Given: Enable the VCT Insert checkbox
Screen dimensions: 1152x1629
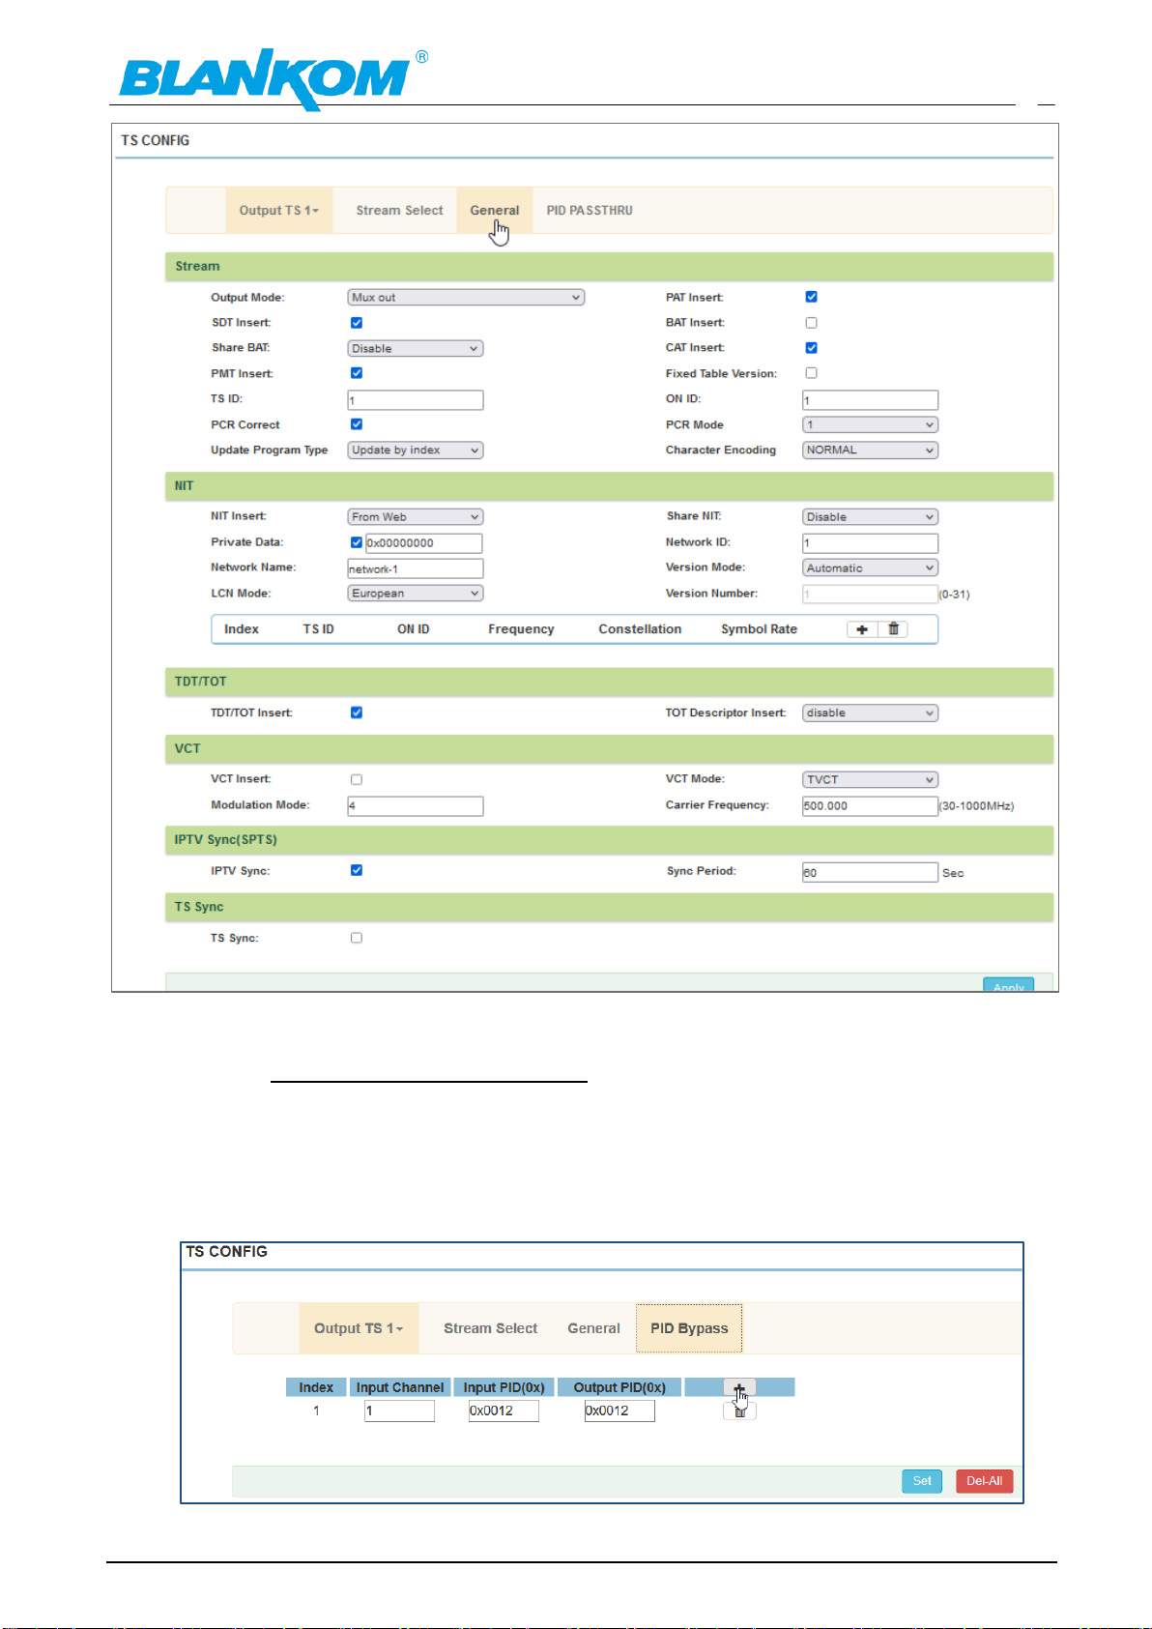Looking at the screenshot, I should click(x=357, y=779).
